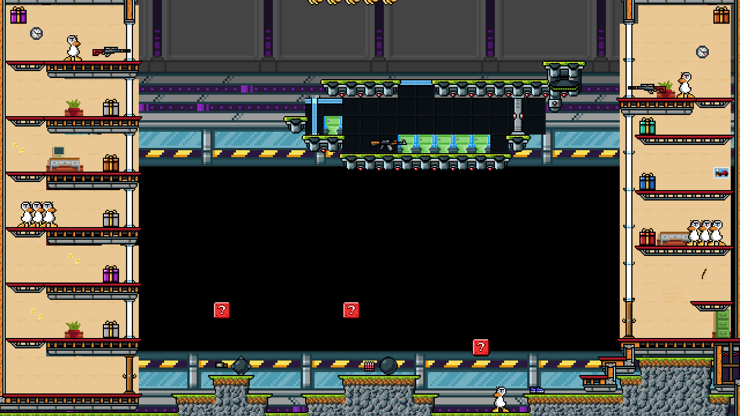Image resolution: width=740 pixels, height=416 pixels.
Task: Click the wall clock in the left tower
Action: [36, 34]
